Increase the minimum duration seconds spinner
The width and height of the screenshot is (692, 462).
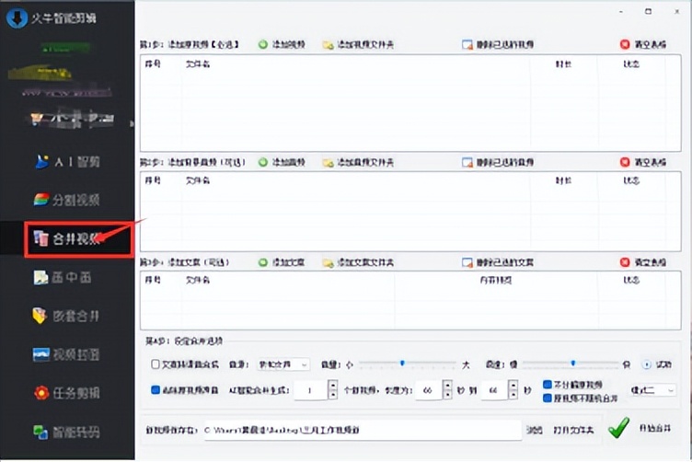coord(447,386)
